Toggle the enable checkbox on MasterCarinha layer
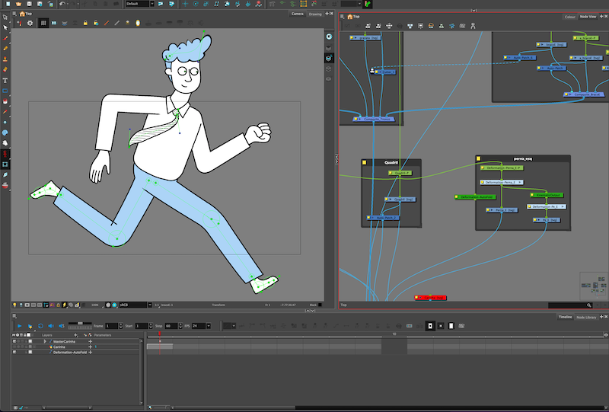The height and width of the screenshot is (412, 609). tap(15, 341)
